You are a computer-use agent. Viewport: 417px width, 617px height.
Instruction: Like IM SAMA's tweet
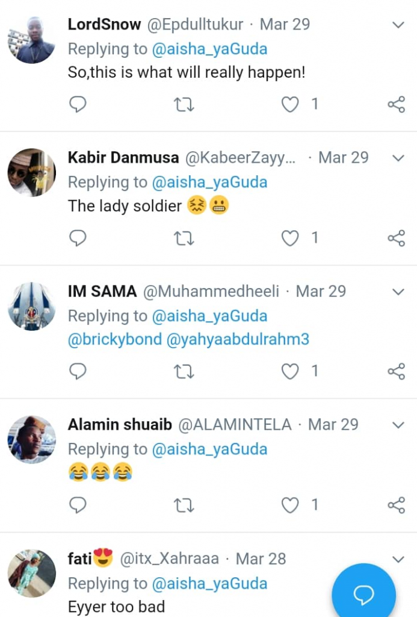(x=291, y=372)
